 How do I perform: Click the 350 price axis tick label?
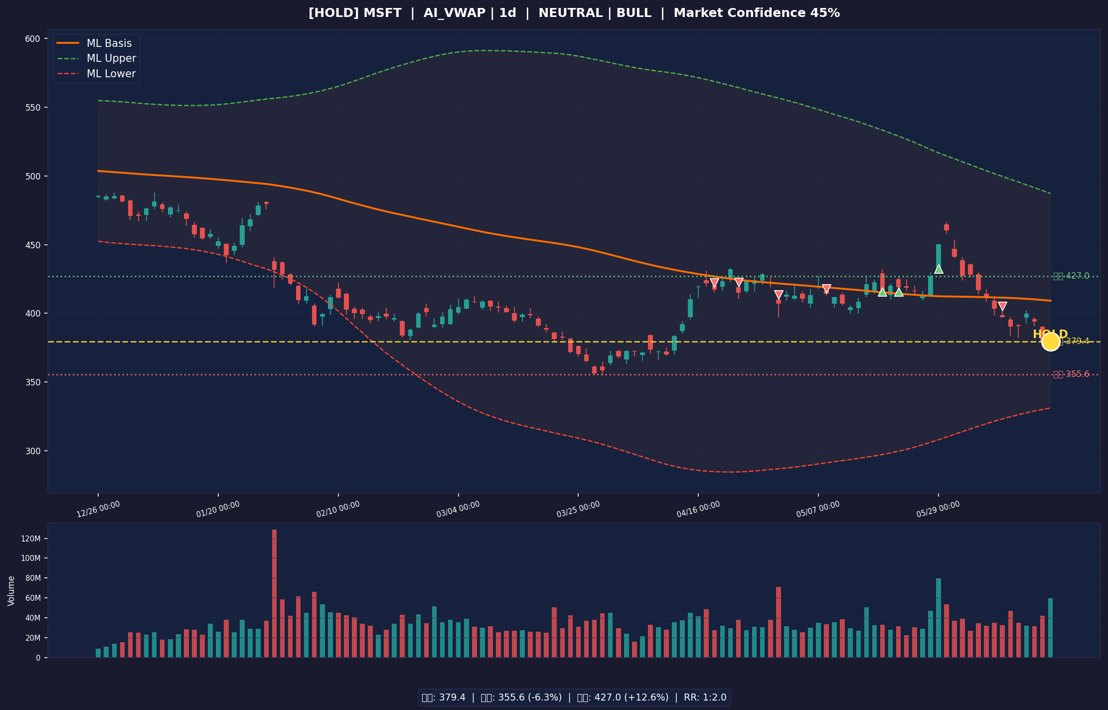32,382
